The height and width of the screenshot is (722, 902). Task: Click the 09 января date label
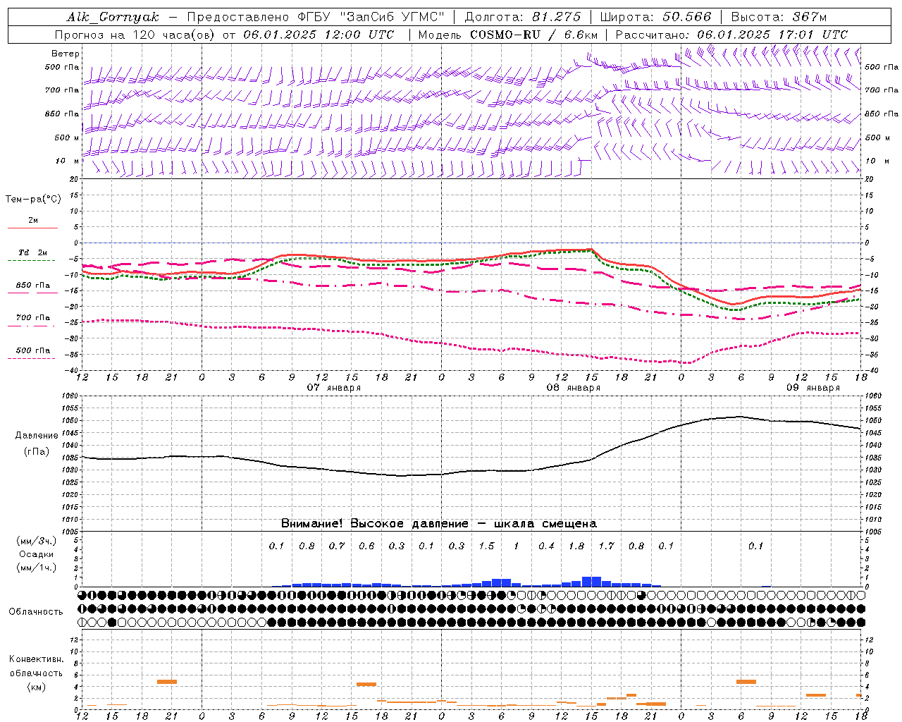[x=813, y=388]
